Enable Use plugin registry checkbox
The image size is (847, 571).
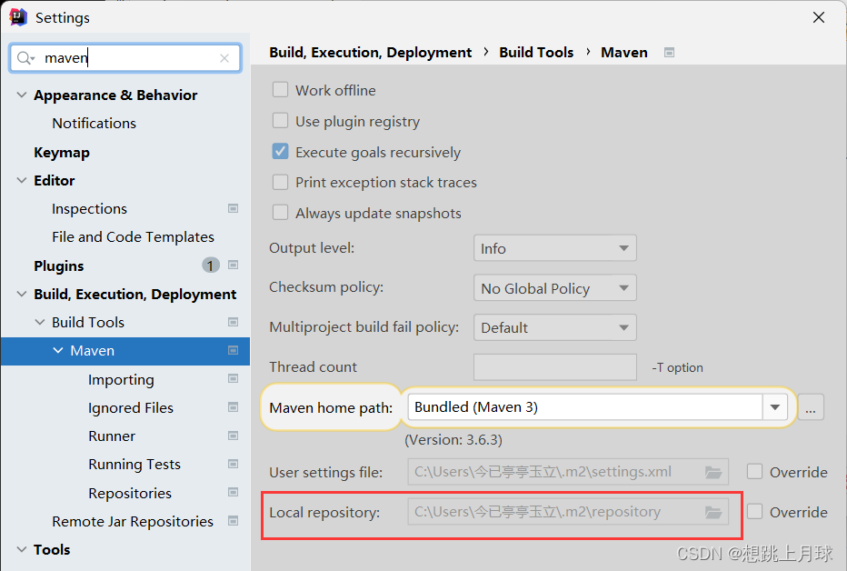[x=280, y=120]
